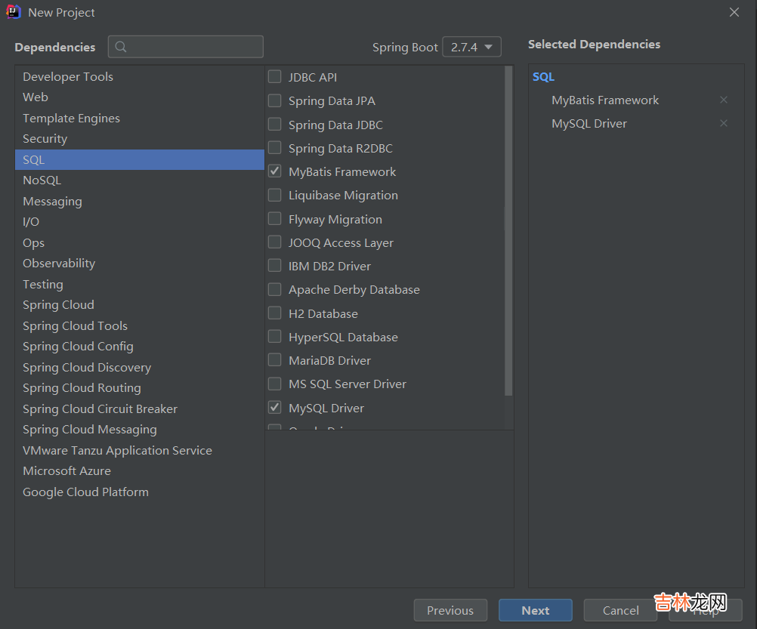Uncheck the MyBatis Framework checkbox
This screenshot has height=629, width=757.
pyautogui.click(x=275, y=171)
